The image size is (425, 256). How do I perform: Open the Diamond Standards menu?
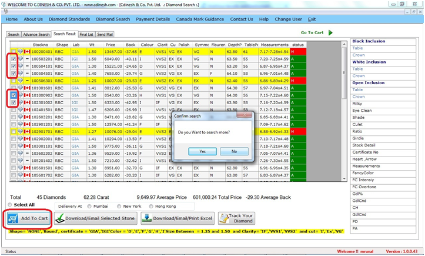coord(69,19)
